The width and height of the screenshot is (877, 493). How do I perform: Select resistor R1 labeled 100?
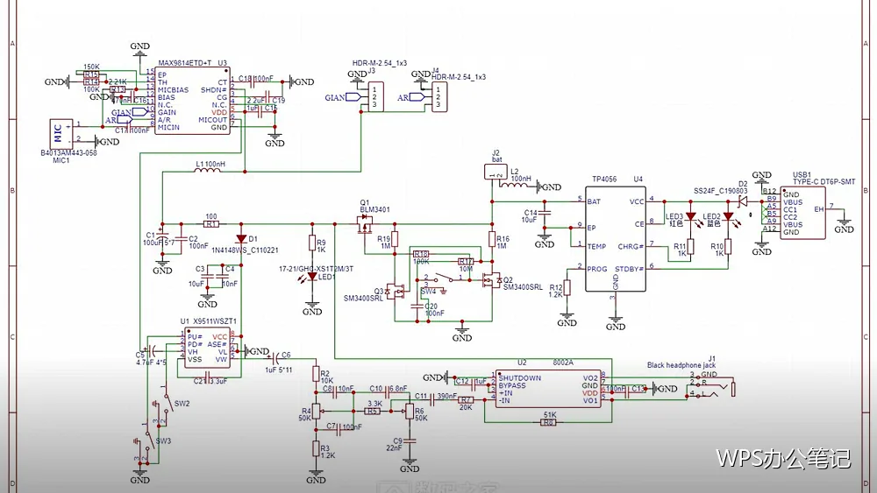coord(210,224)
